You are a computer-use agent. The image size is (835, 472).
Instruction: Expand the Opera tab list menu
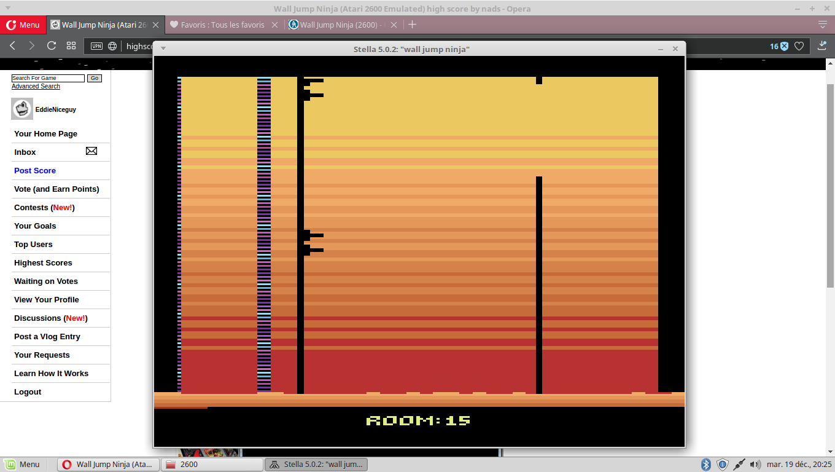tap(823, 25)
